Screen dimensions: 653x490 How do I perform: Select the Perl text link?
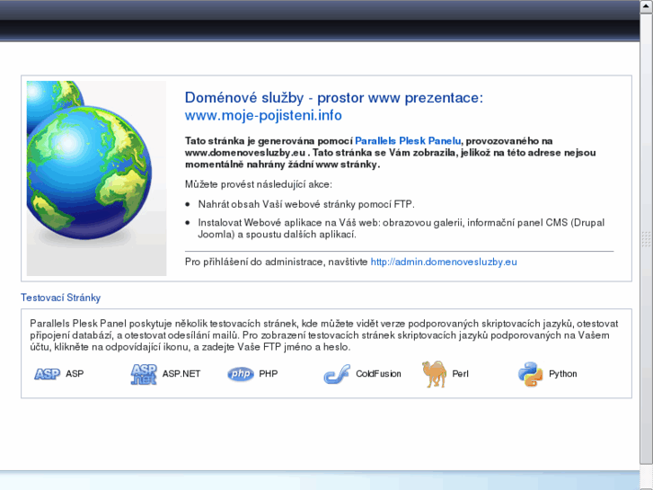460,374
